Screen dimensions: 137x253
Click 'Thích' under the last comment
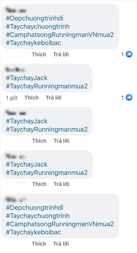(x=39, y=244)
